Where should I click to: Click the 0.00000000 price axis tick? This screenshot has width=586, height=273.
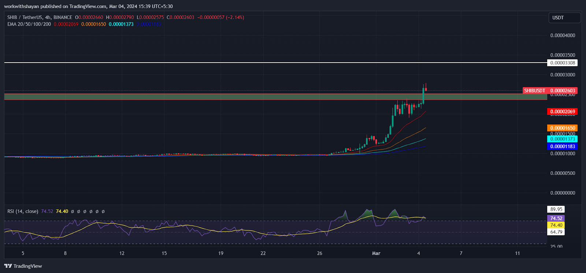click(x=563, y=193)
